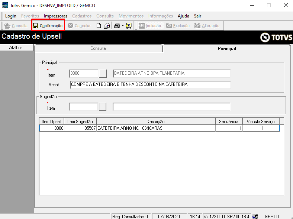Click the Item Sugestão column header
This screenshot has width=293, height=219.
[80, 122]
